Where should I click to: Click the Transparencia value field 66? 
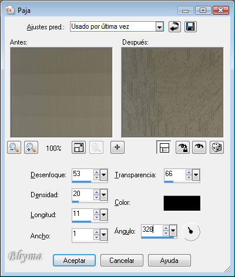tap(175, 174)
